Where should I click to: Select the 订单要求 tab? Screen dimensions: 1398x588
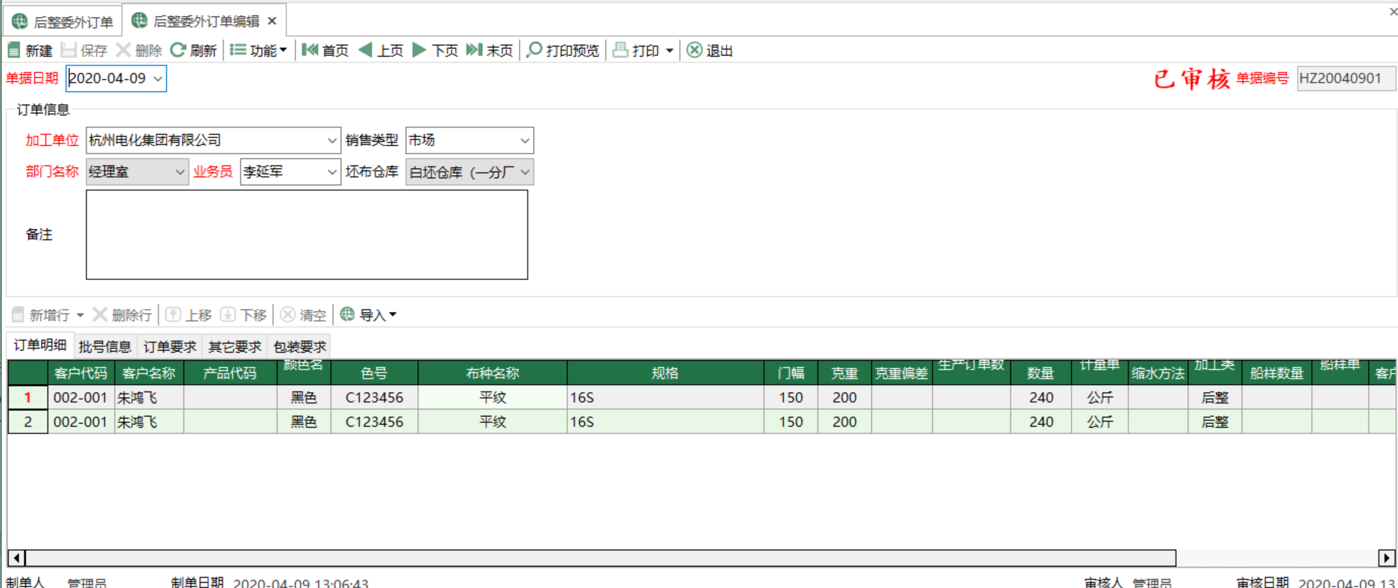click(170, 347)
